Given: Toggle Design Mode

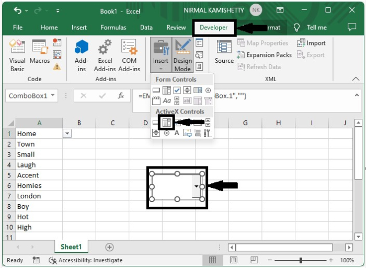Looking at the screenshot, I should [182, 55].
